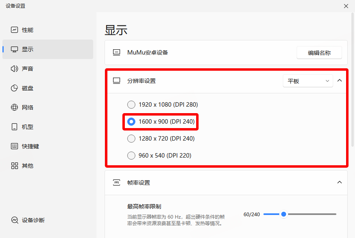Open the 平板 device type dropdown

pos(308,81)
